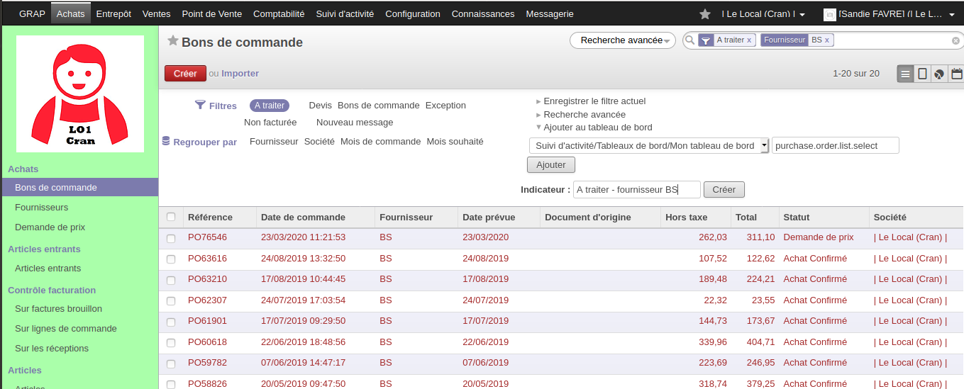The image size is (964, 389).
Task: Go to Fournisseurs in the sidebar
Action: (x=42, y=208)
